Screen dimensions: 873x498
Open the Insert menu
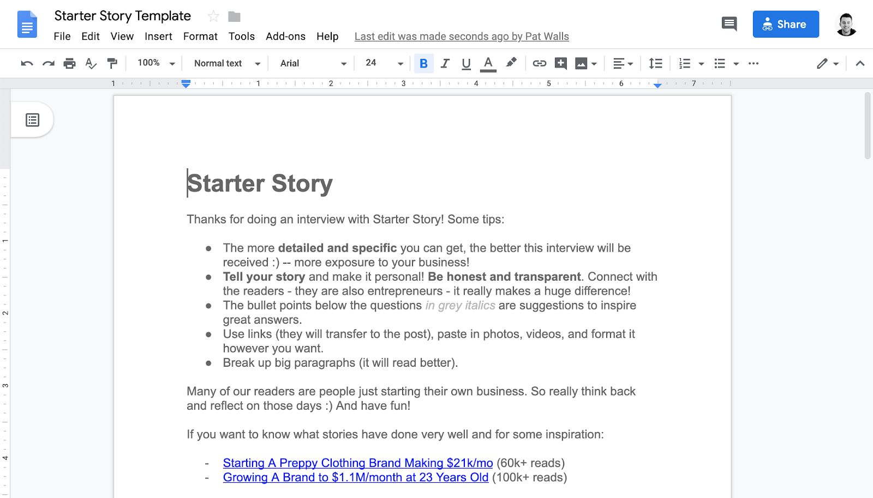[x=158, y=37]
